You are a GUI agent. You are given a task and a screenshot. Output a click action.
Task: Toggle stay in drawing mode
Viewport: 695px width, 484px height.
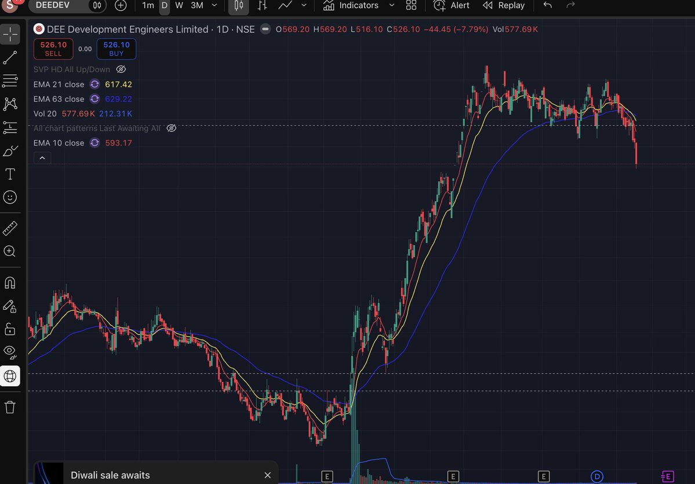pyautogui.click(x=10, y=306)
